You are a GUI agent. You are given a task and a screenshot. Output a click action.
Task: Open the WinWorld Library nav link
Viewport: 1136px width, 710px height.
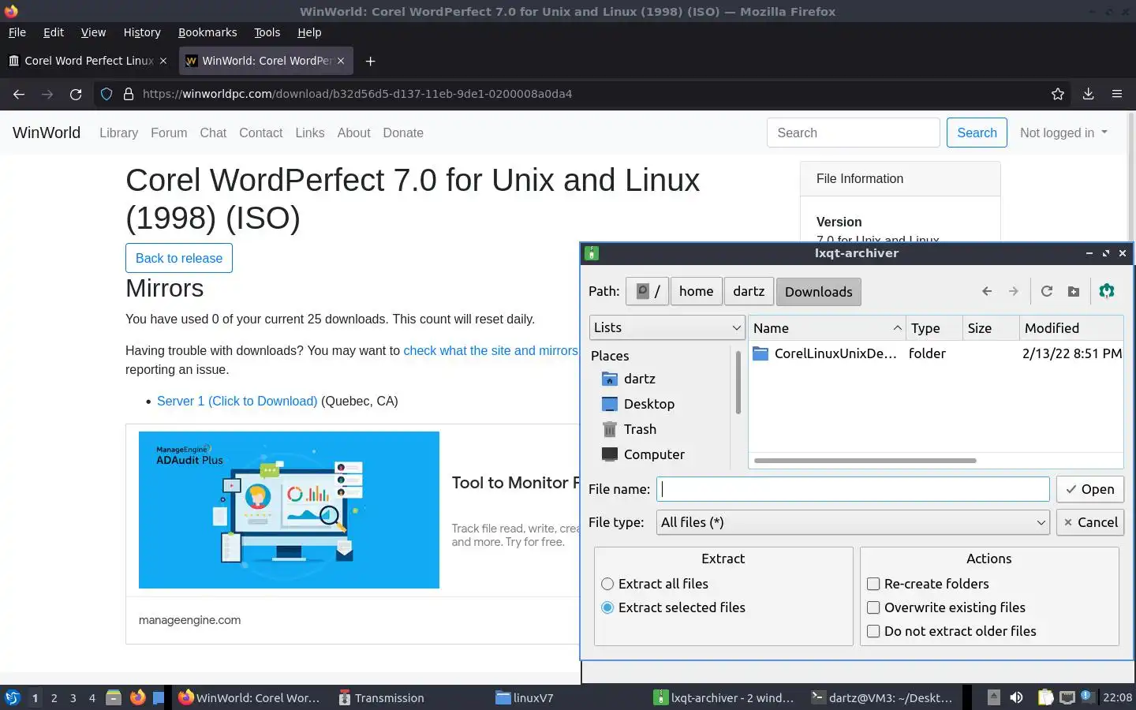click(x=118, y=133)
